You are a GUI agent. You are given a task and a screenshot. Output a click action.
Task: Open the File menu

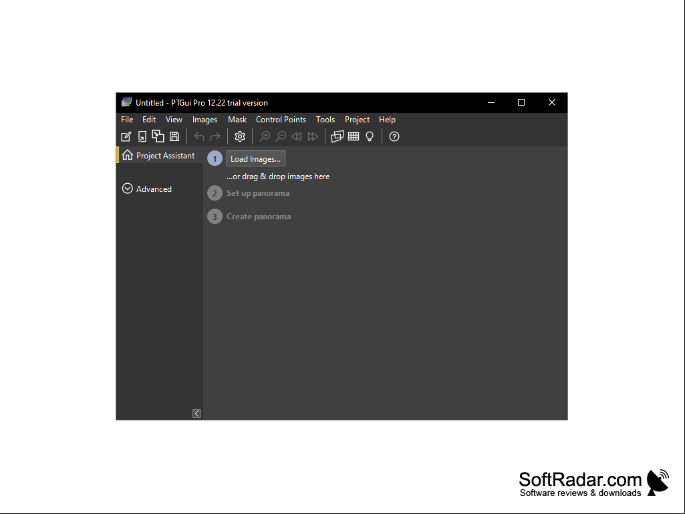click(127, 120)
